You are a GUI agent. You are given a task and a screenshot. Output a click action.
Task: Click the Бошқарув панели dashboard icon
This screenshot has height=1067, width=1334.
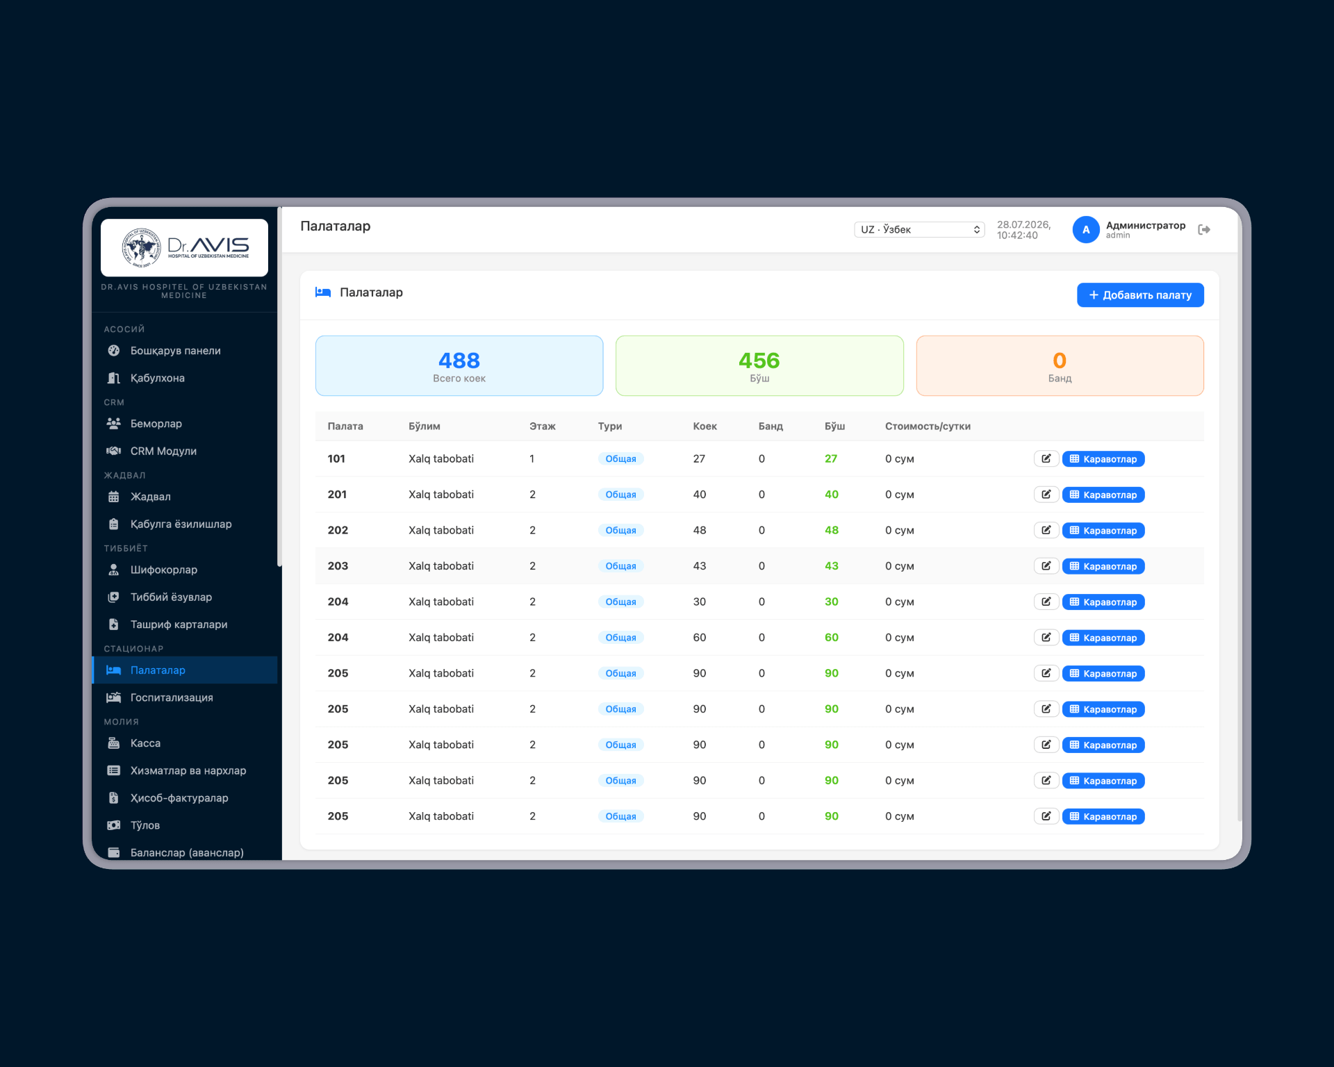point(114,351)
